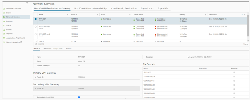Viewport: 250px width, 100px height.
Task: Open filter icon on Public IP column
Action: [x=97, y=15]
